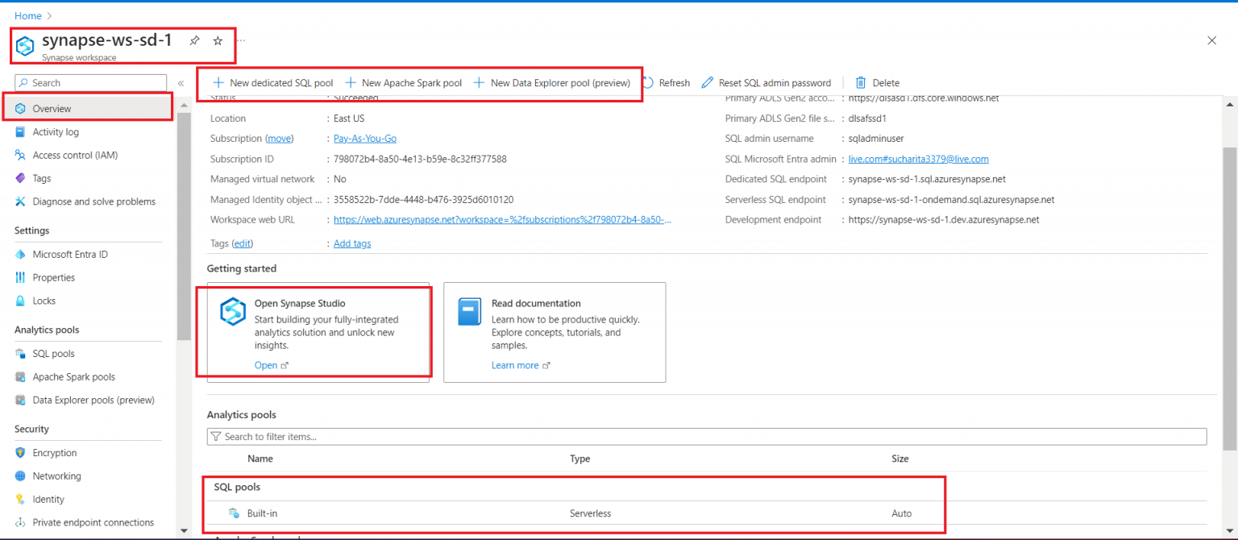This screenshot has width=1238, height=540.
Task: Click the Activity log icon
Action: click(x=20, y=131)
